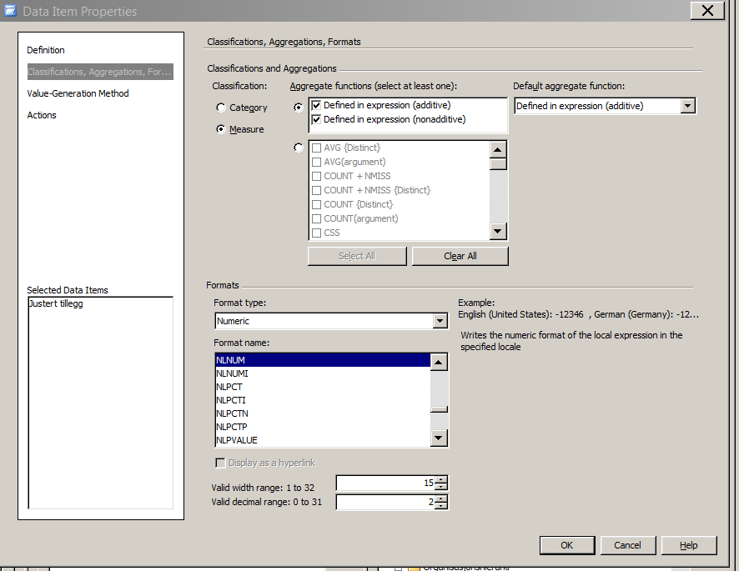Uncheck Defined in expression (additive)
The width and height of the screenshot is (739, 571).
(316, 105)
